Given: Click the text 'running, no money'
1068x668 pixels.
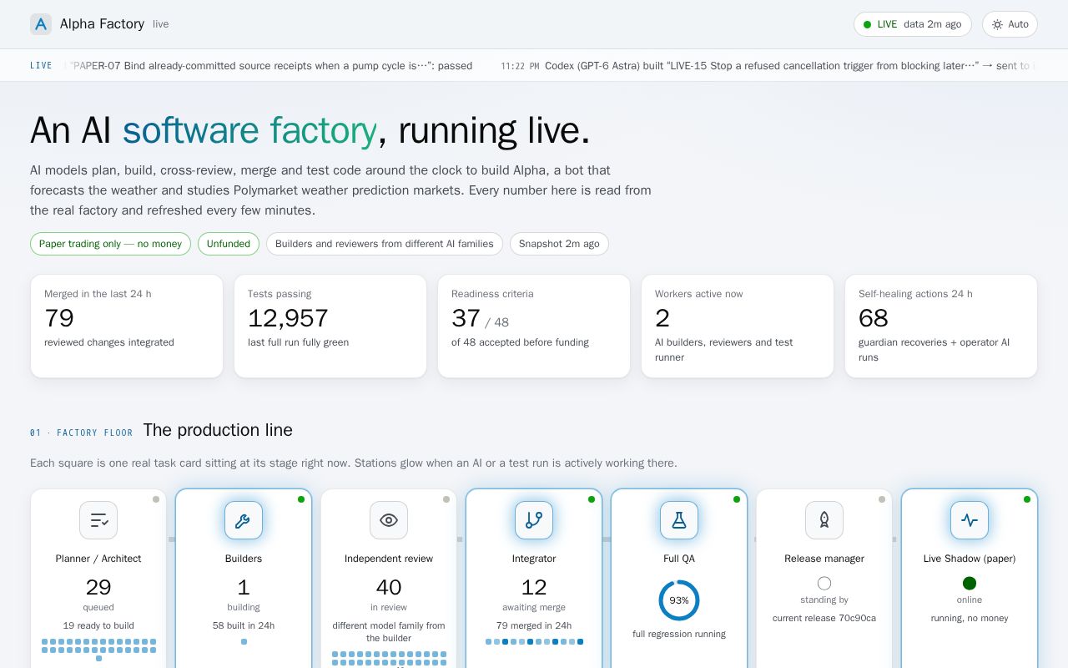Looking at the screenshot, I should click(x=970, y=618).
